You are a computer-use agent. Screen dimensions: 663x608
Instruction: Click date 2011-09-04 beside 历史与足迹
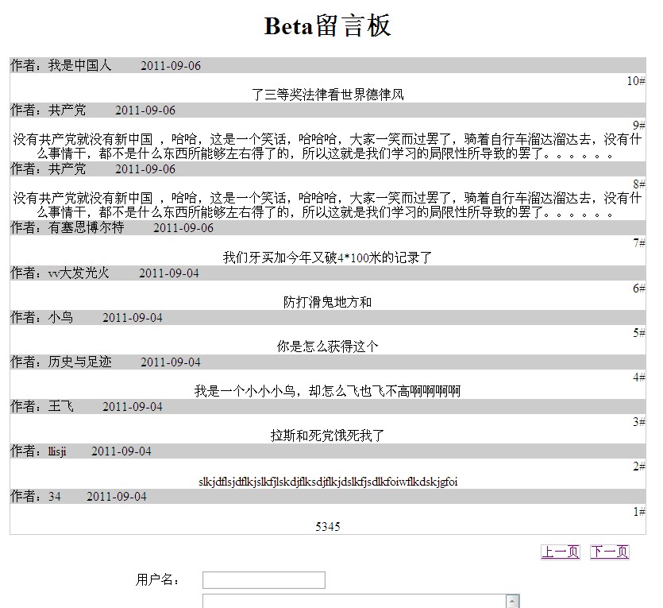point(171,362)
